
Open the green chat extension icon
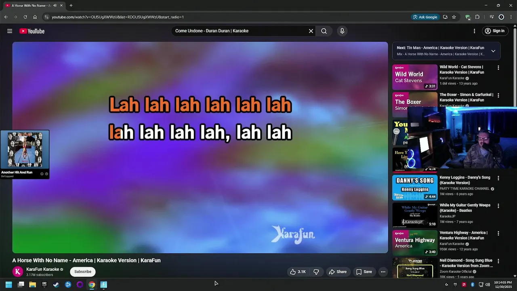click(468, 17)
